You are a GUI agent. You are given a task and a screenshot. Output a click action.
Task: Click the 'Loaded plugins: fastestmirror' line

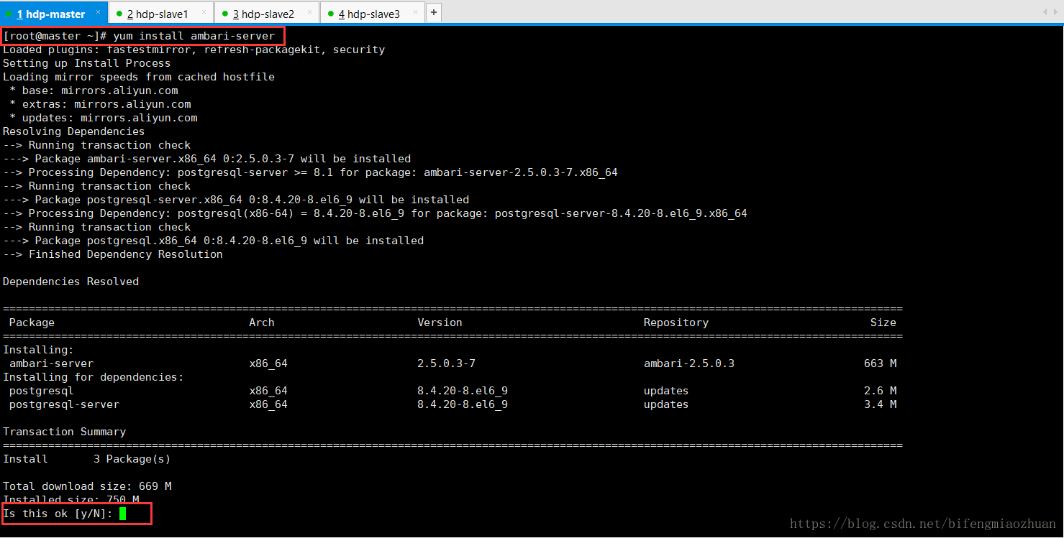194,50
